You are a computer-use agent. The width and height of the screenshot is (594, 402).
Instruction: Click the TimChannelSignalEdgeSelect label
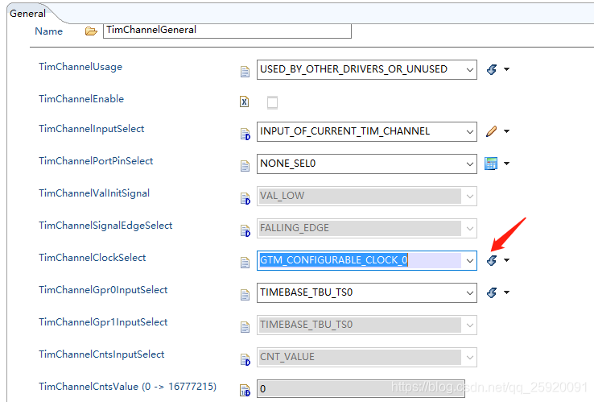(105, 226)
